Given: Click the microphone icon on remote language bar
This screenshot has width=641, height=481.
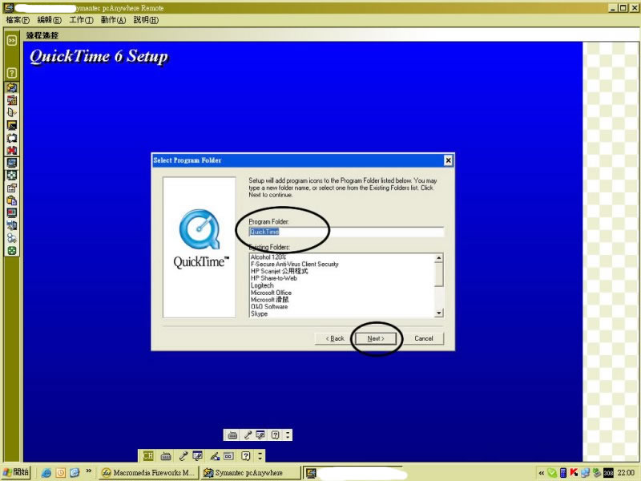Looking at the screenshot, I should 248,435.
